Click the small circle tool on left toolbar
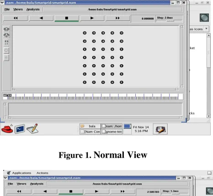This screenshot has height=196, width=213. pyautogui.click(x=6, y=57)
